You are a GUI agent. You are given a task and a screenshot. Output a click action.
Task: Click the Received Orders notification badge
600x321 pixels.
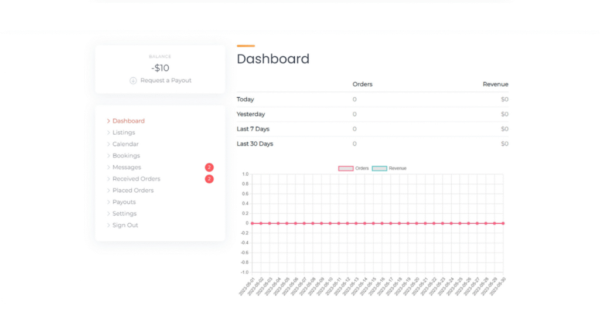209,179
